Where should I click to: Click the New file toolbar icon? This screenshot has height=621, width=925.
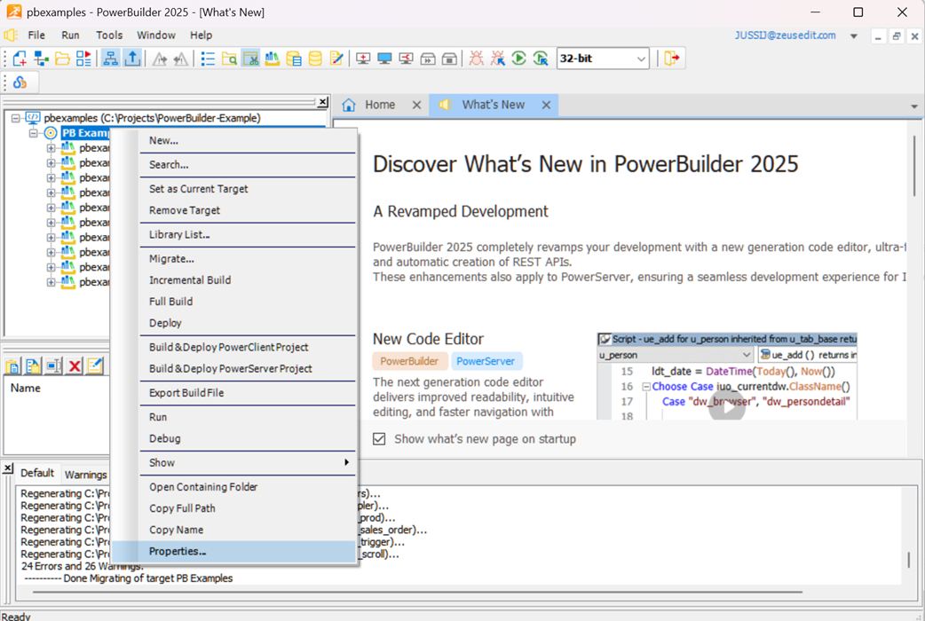click(20, 59)
